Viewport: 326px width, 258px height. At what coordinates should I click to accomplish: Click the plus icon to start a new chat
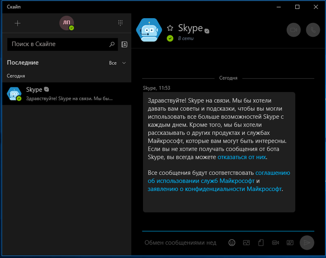tap(18, 23)
